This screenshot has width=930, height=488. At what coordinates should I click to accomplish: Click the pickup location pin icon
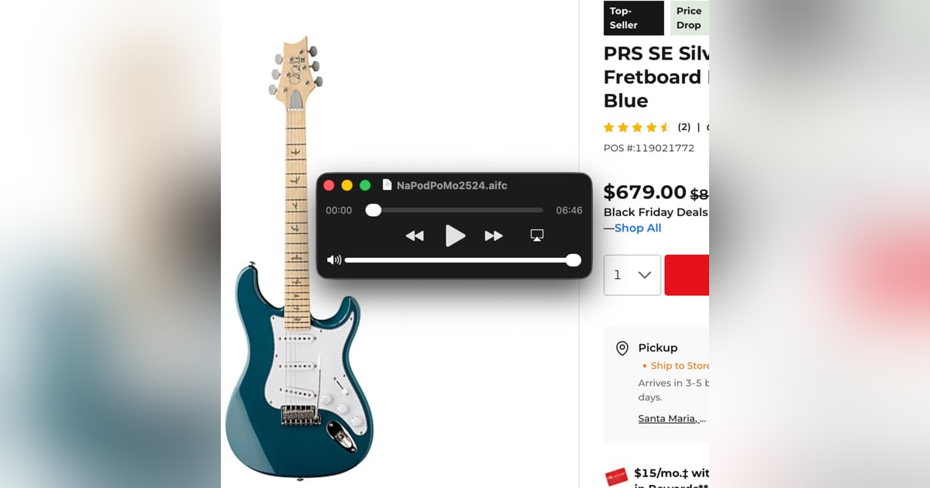pyautogui.click(x=622, y=349)
